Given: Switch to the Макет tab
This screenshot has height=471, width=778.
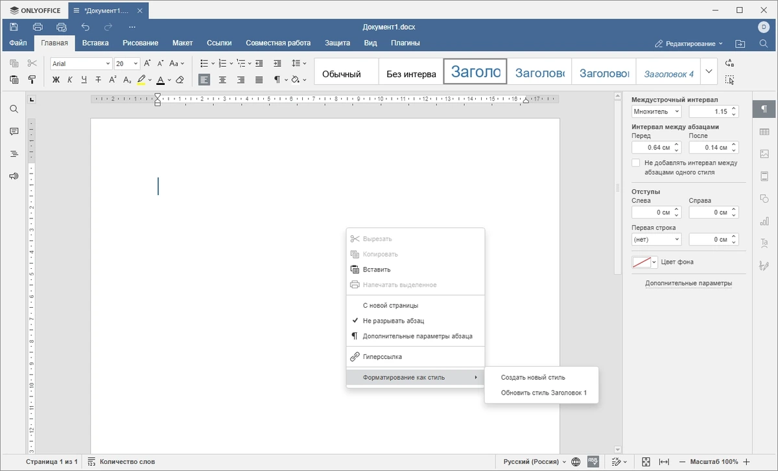Looking at the screenshot, I should (x=183, y=43).
